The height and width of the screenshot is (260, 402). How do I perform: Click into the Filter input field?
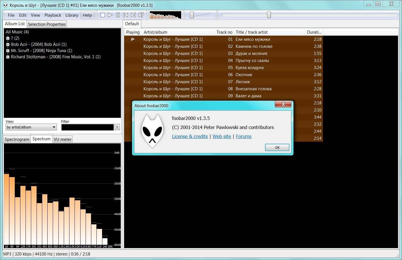click(x=88, y=127)
